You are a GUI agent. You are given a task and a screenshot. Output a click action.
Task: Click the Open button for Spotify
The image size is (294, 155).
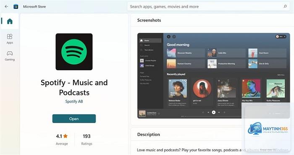[74, 118]
